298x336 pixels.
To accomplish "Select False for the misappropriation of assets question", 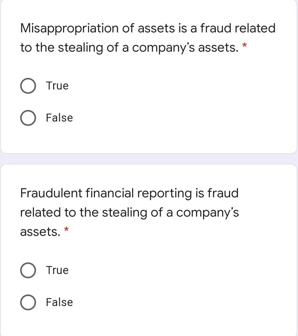I will (28, 118).
